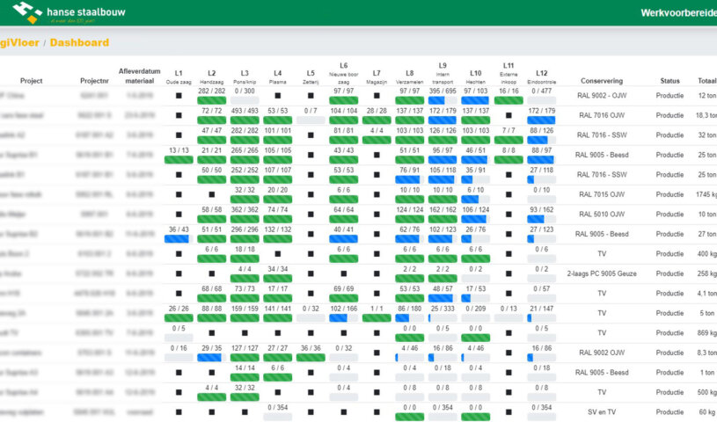Click the '18,3 ton' total cell
The width and height of the screenshot is (717, 422).
(706, 115)
